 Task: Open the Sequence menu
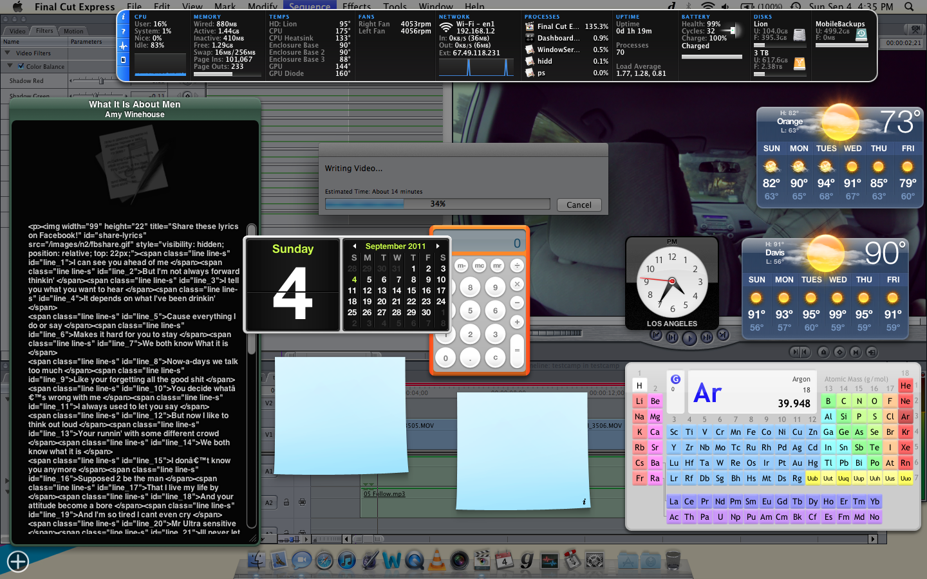point(310,6)
